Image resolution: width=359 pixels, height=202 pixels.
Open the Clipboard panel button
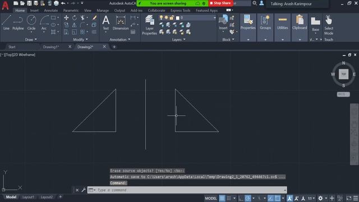tap(300, 22)
